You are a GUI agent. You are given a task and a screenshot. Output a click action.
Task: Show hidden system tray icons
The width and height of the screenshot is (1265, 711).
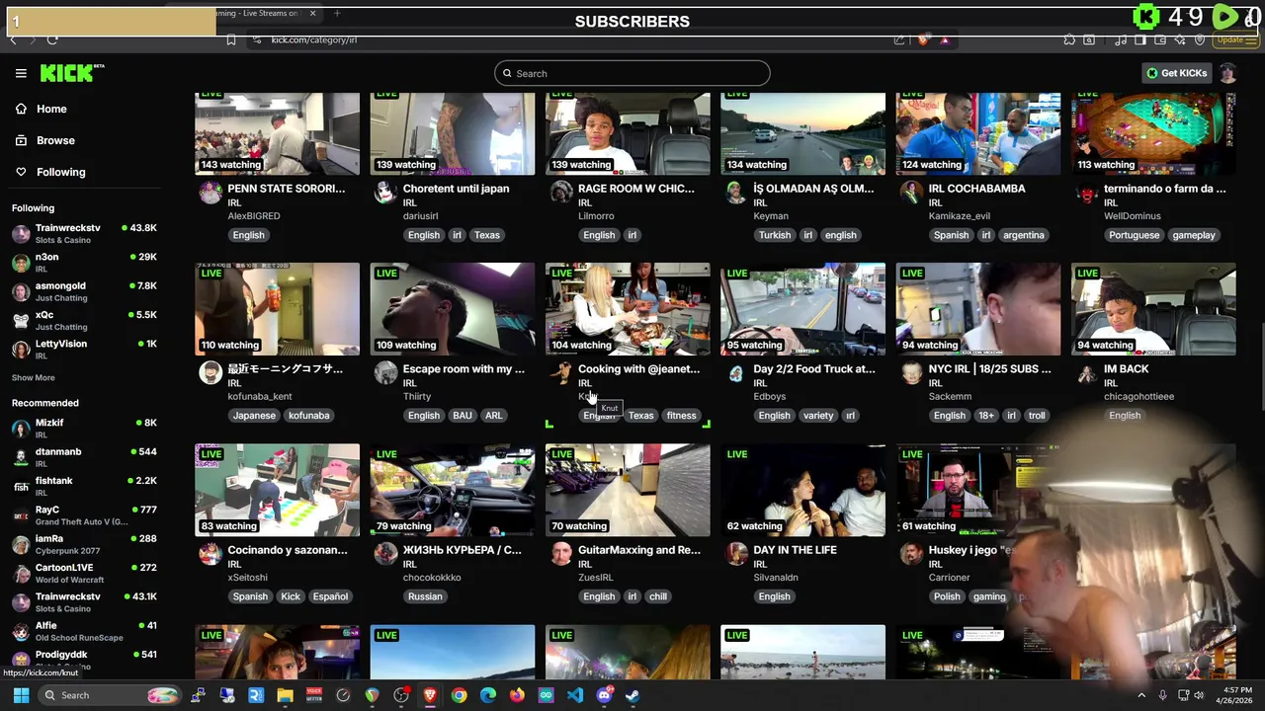tap(1140, 695)
